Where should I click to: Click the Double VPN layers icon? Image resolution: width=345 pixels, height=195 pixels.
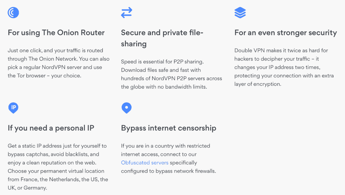pyautogui.click(x=240, y=13)
